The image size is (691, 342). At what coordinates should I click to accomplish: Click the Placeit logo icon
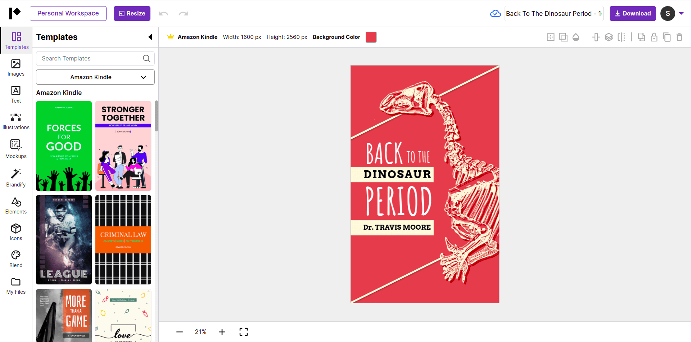(15, 13)
